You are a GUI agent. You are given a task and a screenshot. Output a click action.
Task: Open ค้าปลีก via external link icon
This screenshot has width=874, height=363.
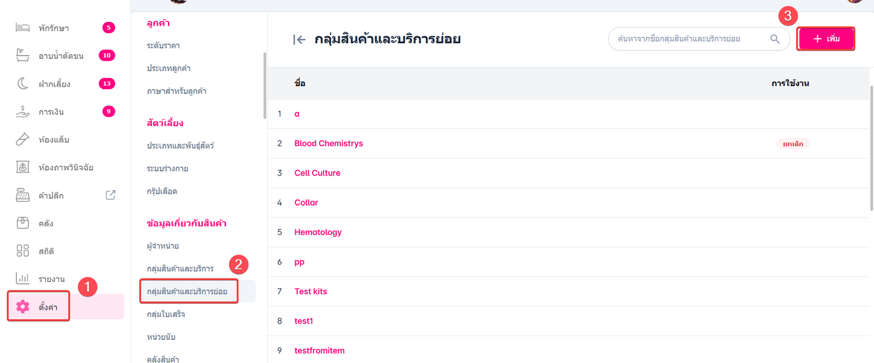click(x=110, y=195)
